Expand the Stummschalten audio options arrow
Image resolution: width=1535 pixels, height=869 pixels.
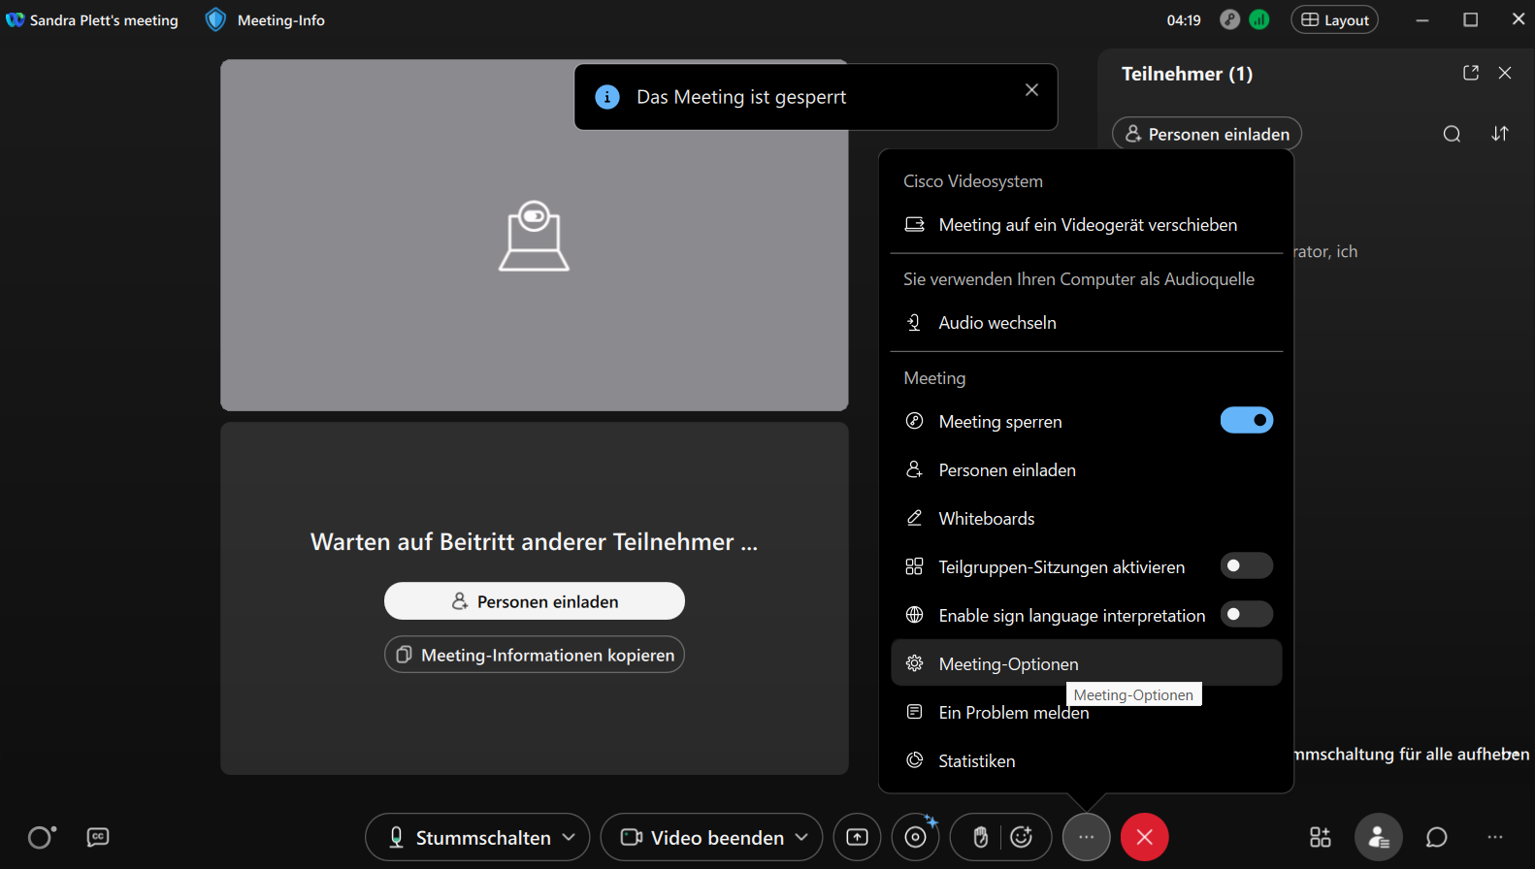point(570,837)
